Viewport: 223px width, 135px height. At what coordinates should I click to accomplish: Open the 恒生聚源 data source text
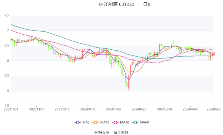pos(121,133)
